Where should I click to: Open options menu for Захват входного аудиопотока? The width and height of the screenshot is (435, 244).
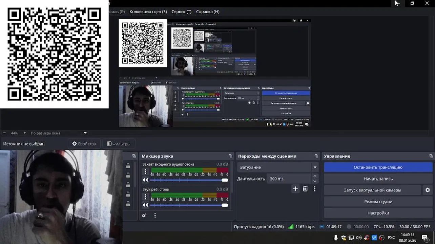145,172
